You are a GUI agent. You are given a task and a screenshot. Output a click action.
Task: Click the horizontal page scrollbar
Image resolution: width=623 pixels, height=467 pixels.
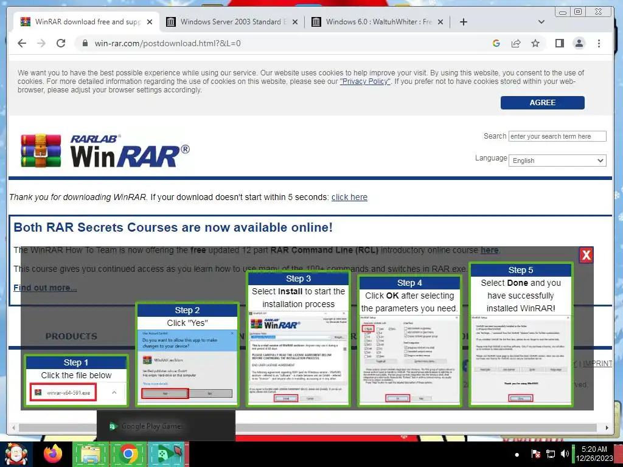pyautogui.click(x=308, y=427)
